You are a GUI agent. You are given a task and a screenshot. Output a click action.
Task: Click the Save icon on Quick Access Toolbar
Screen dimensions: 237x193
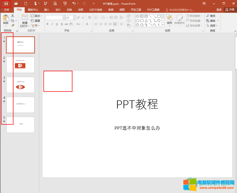click(6, 4)
